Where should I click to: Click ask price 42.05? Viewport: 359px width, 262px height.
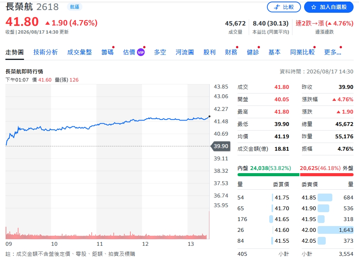309,241
